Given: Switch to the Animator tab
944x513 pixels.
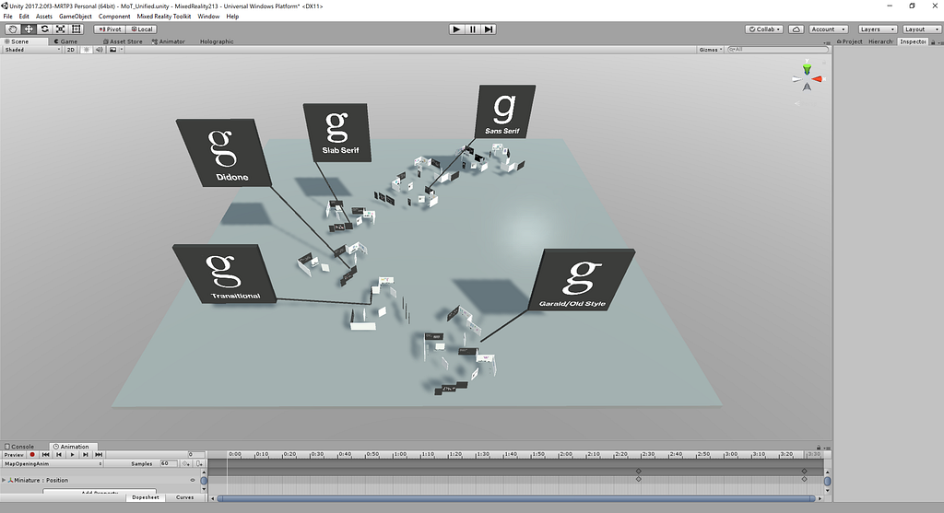Looking at the screenshot, I should tap(169, 41).
